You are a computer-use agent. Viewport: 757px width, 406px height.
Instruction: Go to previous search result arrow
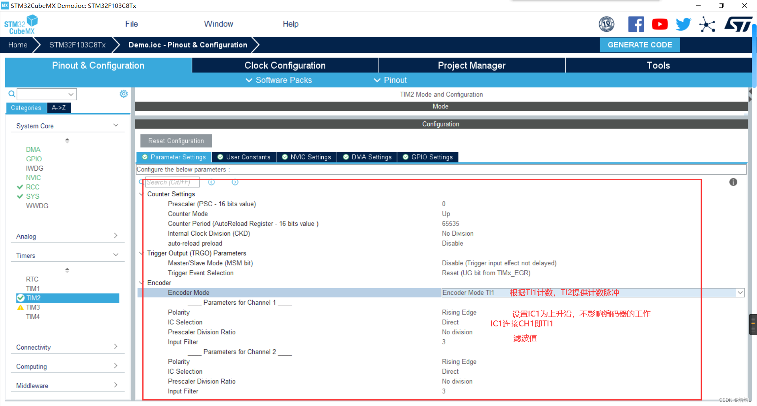(x=211, y=182)
